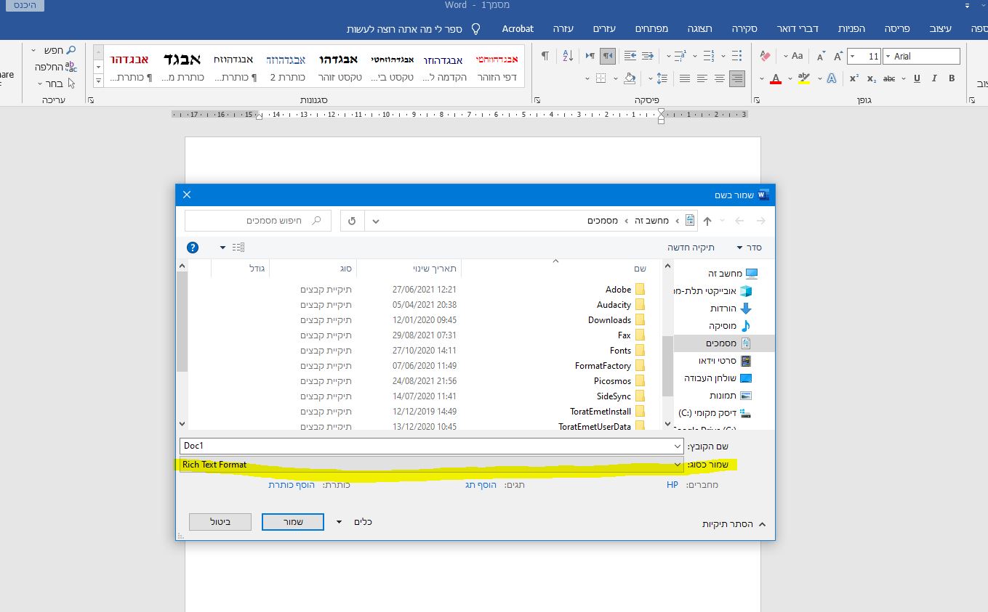This screenshot has width=988, height=612.
Task: Click the Increase Indent icon
Action: [630, 56]
